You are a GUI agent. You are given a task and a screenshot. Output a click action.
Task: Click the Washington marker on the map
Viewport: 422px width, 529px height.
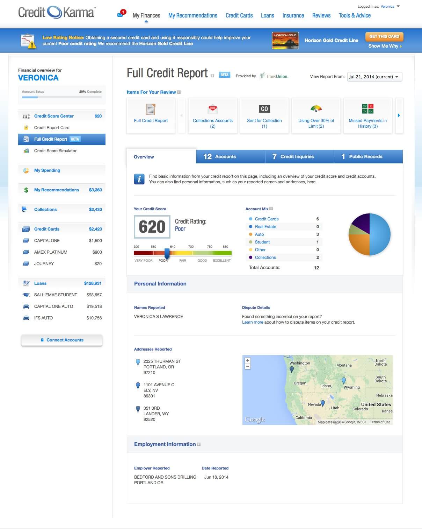pyautogui.click(x=292, y=369)
